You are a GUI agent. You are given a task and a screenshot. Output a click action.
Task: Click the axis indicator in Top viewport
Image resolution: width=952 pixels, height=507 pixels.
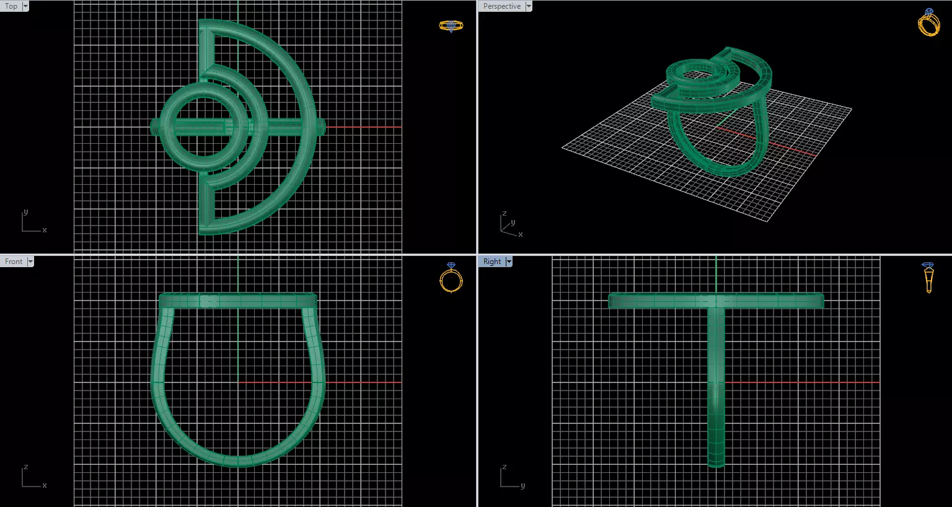(34, 221)
